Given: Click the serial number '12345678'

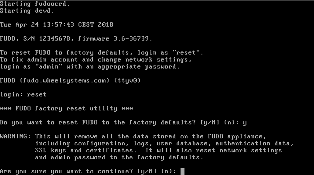Looking at the screenshot, I should point(55,38).
